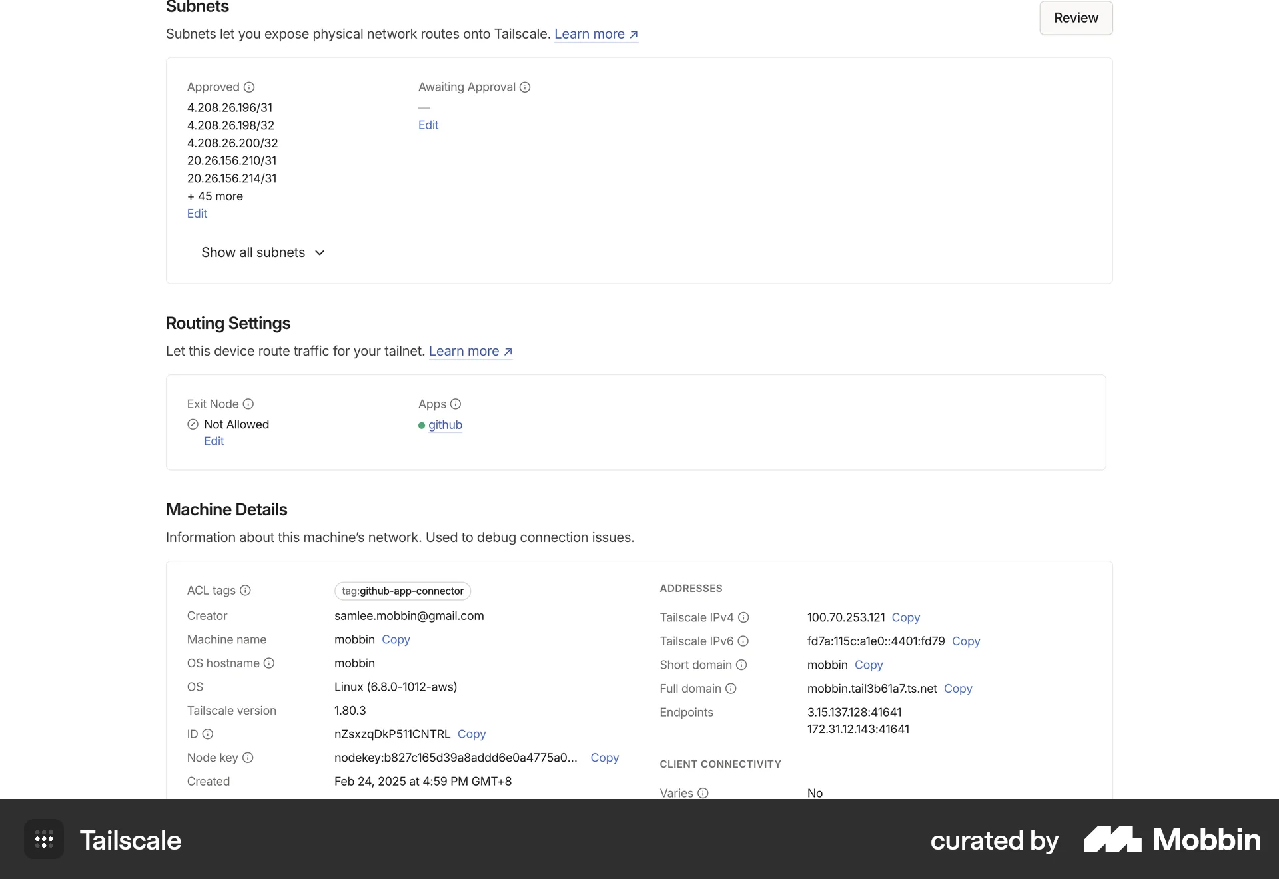Edit the approved subnet routes
The height and width of the screenshot is (879, 1279).
pos(197,213)
